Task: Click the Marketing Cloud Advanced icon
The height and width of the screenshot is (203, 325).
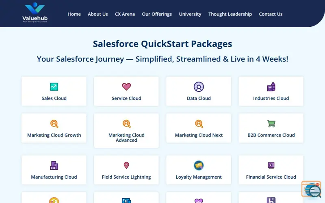Action: [x=126, y=124]
